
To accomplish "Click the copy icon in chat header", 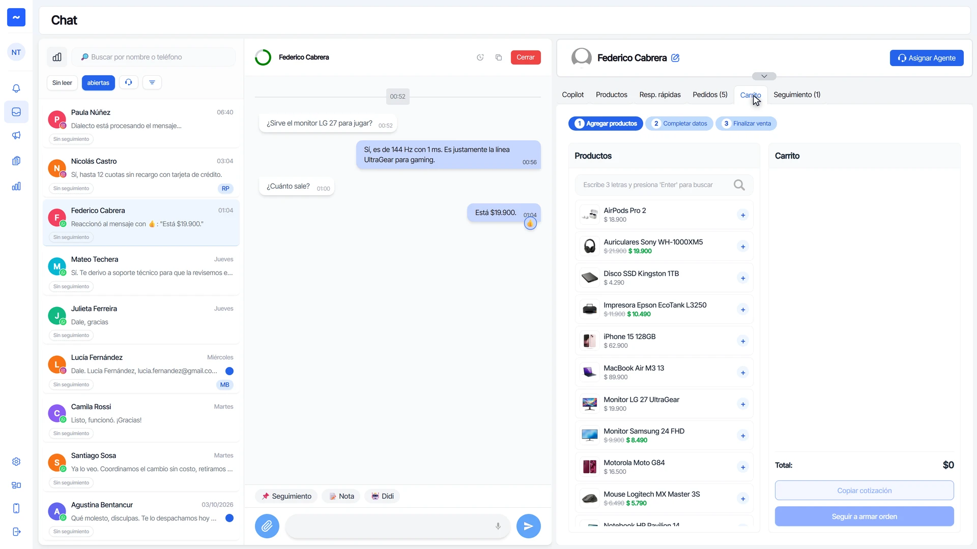I will pos(499,57).
